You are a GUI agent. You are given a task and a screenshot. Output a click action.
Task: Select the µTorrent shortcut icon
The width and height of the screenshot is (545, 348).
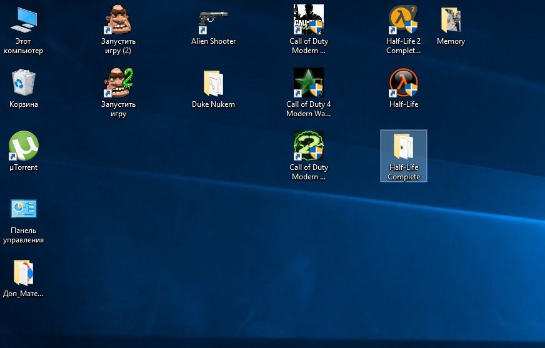click(x=23, y=146)
